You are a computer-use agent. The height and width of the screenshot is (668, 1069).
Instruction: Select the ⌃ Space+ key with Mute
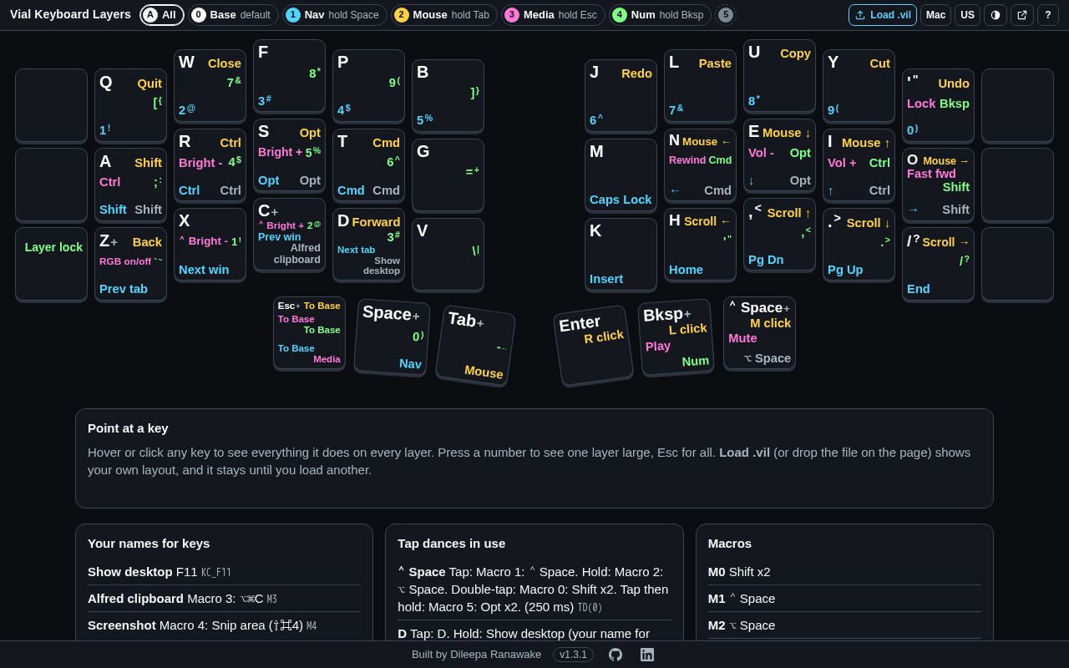point(759,332)
